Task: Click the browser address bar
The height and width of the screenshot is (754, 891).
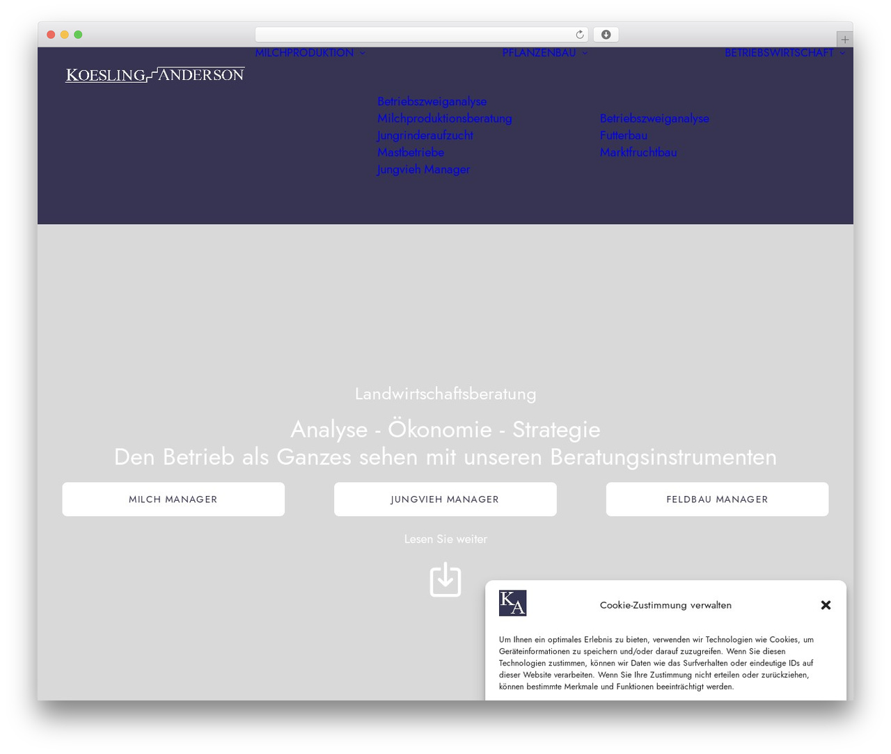Action: (422, 35)
